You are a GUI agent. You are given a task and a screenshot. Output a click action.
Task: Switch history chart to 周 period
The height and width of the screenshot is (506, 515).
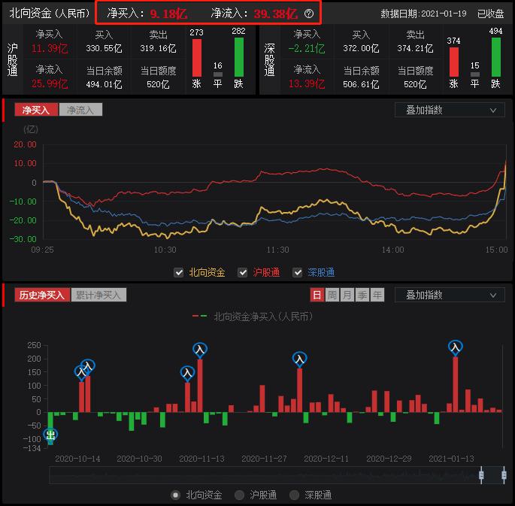coord(332,295)
